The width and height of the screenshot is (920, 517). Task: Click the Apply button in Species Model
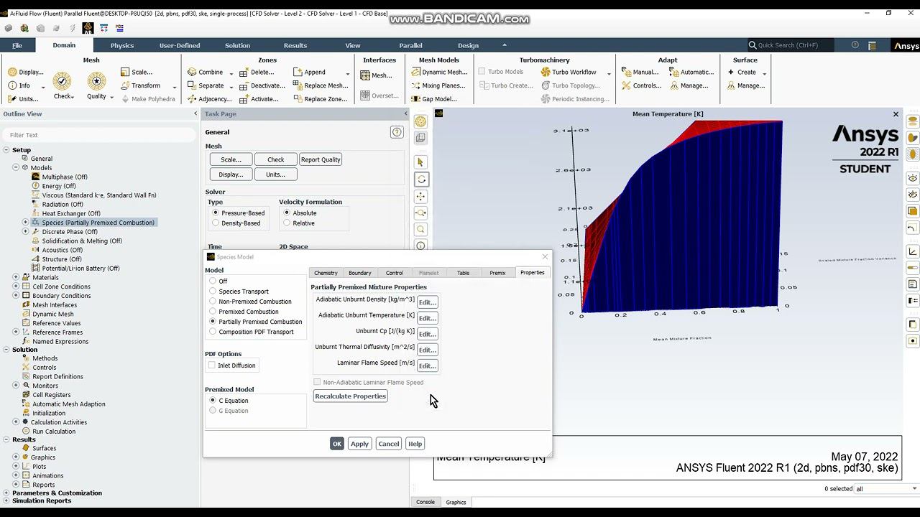pos(359,444)
